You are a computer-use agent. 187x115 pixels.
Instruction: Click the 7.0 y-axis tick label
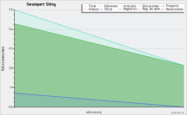(11, 10)
